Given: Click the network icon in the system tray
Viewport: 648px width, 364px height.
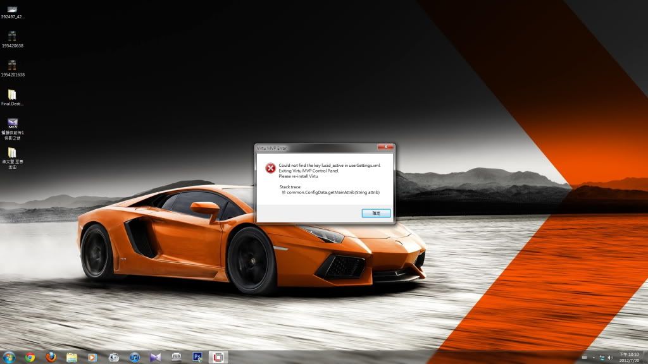Looking at the screenshot, I should 602,358.
